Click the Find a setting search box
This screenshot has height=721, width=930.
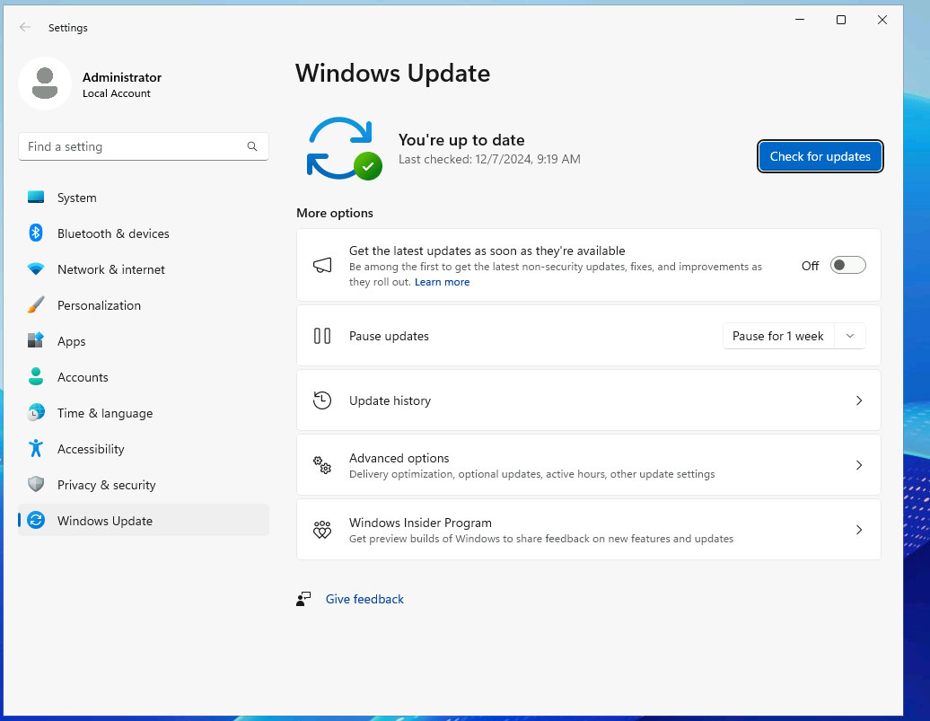[135, 146]
